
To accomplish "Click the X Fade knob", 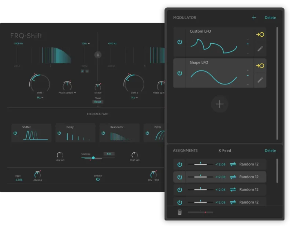I will [98, 87].
